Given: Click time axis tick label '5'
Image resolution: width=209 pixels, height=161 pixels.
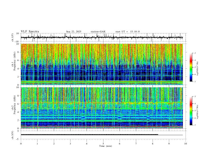Looking at the screenshot, I should click(x=103, y=144).
